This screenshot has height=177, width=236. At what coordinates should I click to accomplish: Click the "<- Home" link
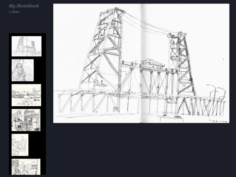pyautogui.click(x=14, y=12)
